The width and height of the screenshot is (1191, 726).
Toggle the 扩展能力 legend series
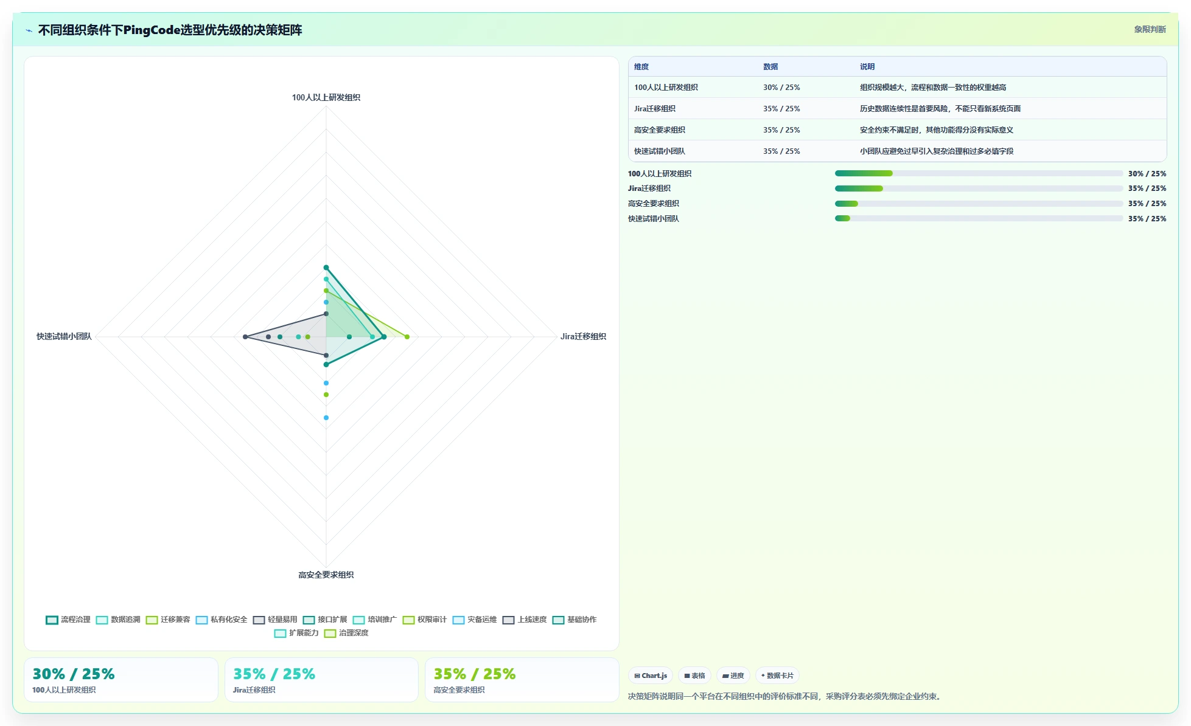[x=296, y=633]
